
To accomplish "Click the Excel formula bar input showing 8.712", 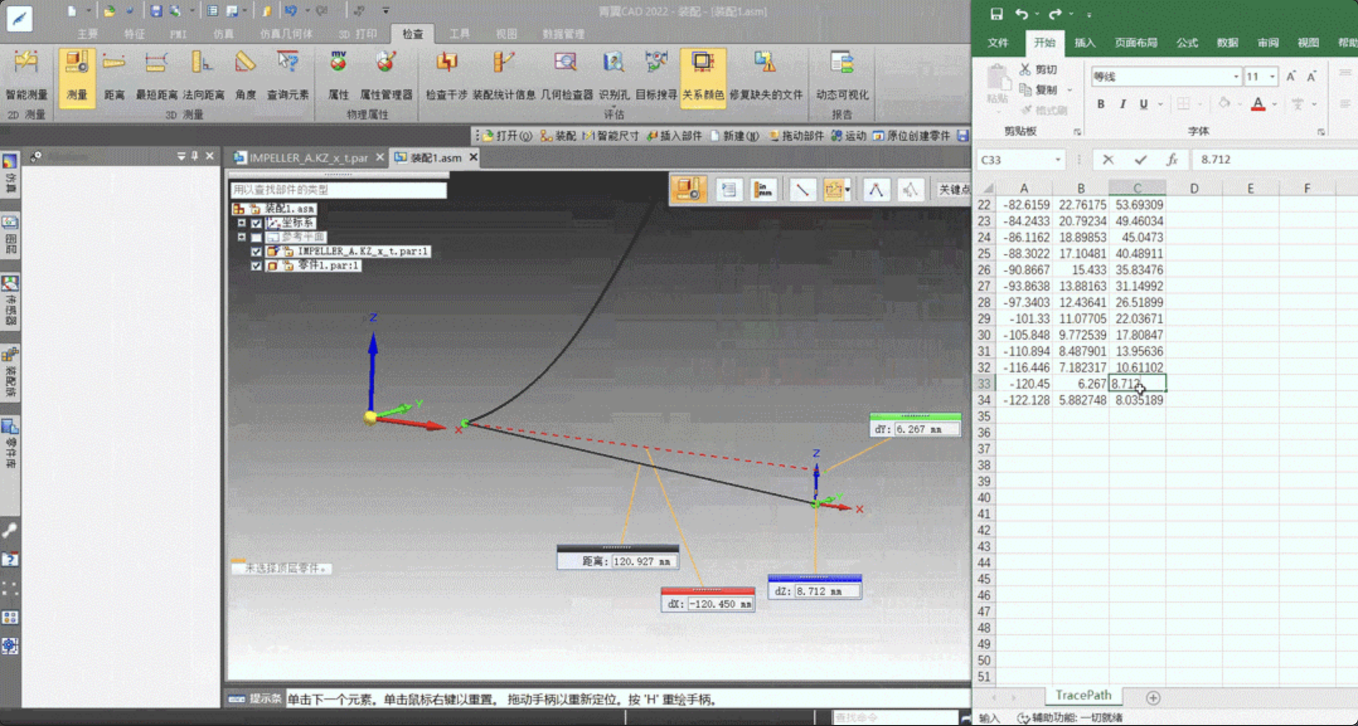I will (1275, 160).
